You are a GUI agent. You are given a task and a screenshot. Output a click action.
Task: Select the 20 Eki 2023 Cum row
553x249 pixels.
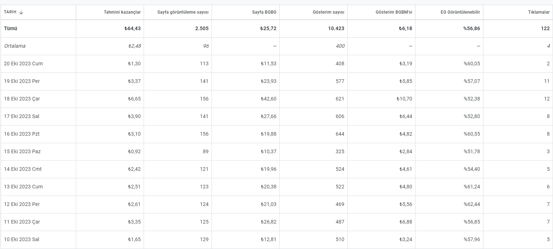click(276, 64)
